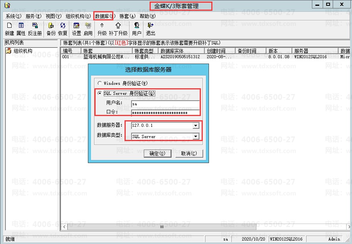Click the 启用 (Enable) toolbar icon
This screenshot has width=352, height=244.
[x=88, y=29]
